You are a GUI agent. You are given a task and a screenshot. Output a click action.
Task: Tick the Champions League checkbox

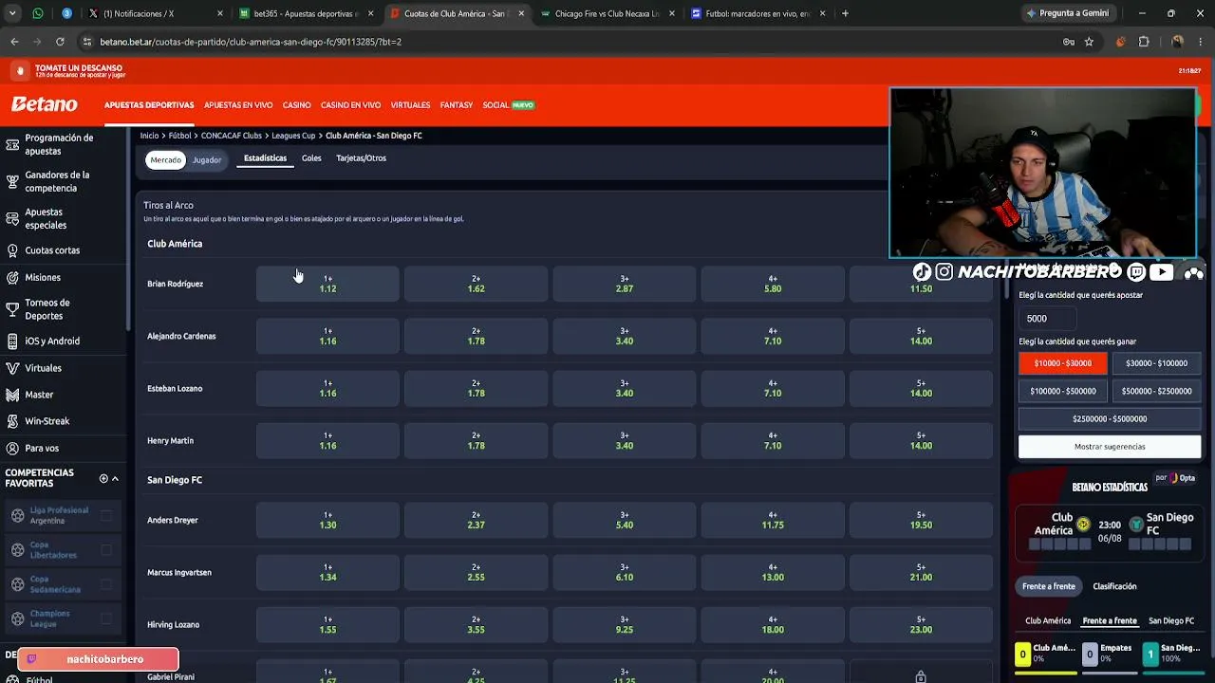[106, 618]
